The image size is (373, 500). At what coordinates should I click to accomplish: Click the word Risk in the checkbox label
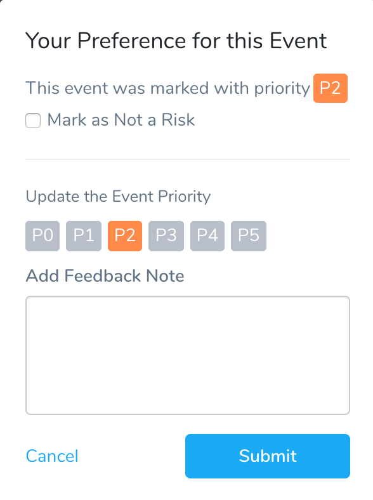(x=178, y=120)
